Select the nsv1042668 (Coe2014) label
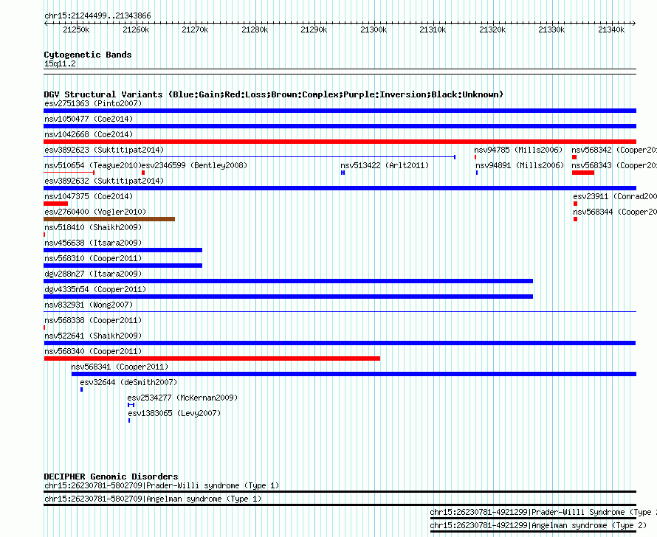Image resolution: width=657 pixels, height=537 pixels. click(x=89, y=134)
